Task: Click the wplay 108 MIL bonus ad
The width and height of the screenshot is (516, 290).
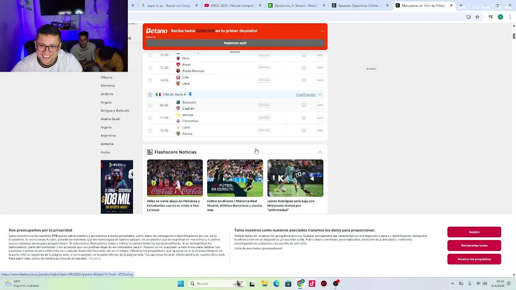Action: coord(117,187)
